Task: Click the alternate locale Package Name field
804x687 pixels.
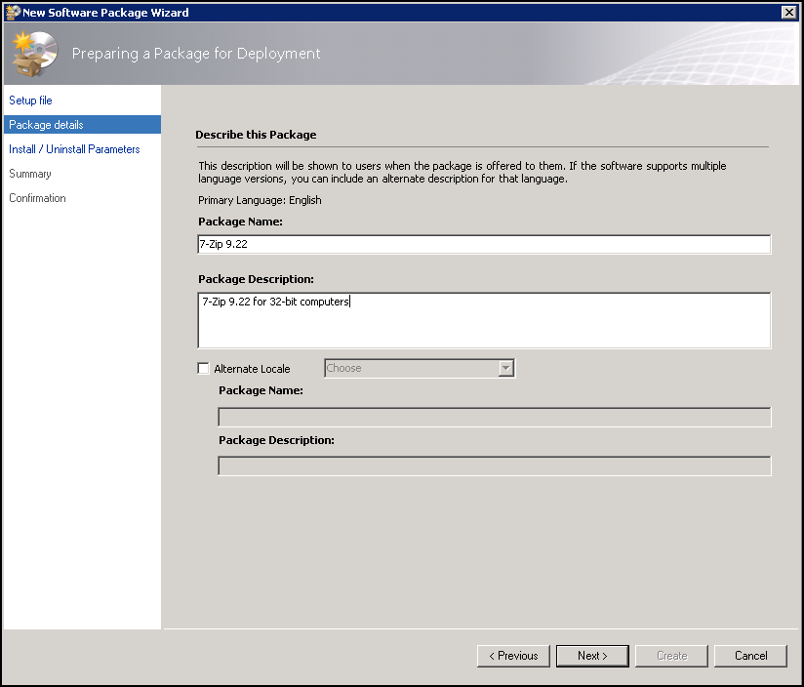Action: pos(494,418)
